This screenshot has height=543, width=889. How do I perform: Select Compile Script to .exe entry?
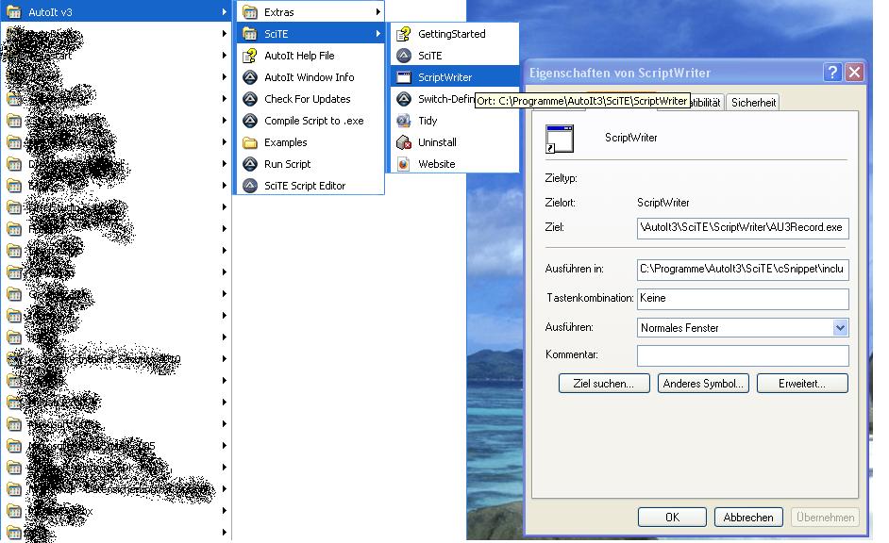[313, 121]
